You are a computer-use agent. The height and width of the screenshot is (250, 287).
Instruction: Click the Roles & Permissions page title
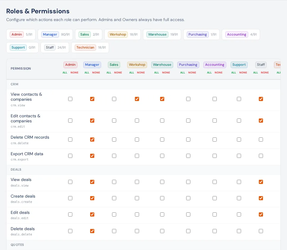point(38,11)
